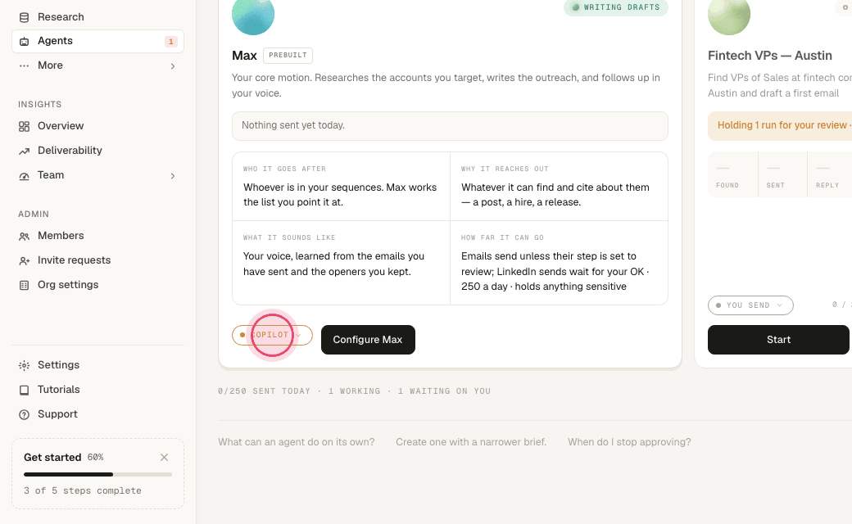The width and height of the screenshot is (852, 524).
Task: Click 'What can an agent do on its own?'
Action: pyautogui.click(x=296, y=442)
